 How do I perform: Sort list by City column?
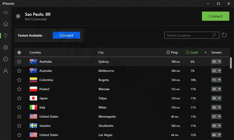(101, 52)
